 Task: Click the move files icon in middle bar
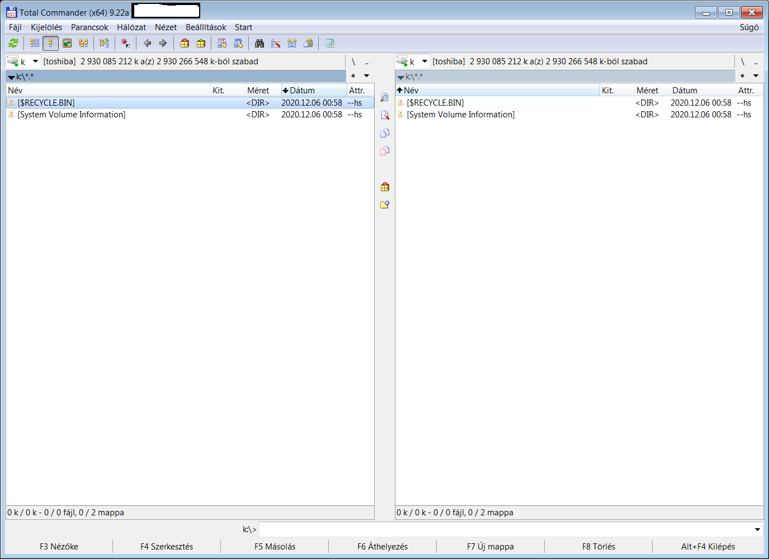385,151
